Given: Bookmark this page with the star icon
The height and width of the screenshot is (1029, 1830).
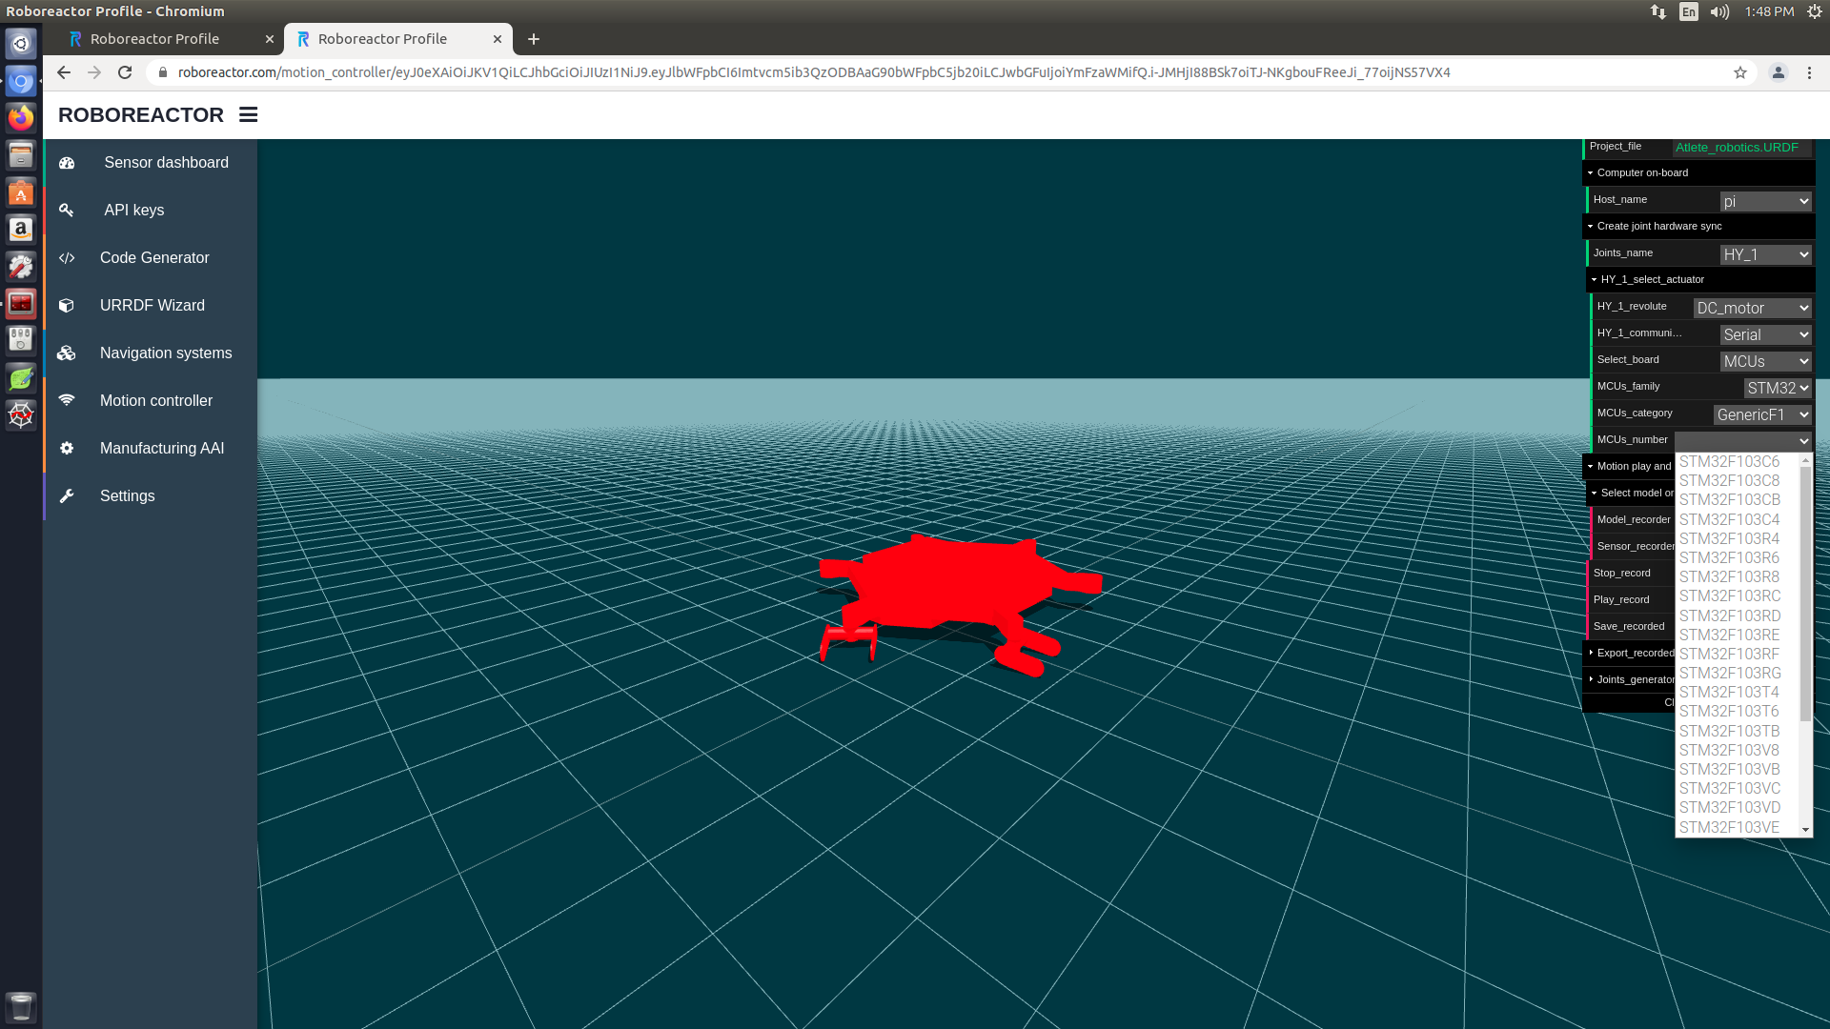Looking at the screenshot, I should [1740, 72].
